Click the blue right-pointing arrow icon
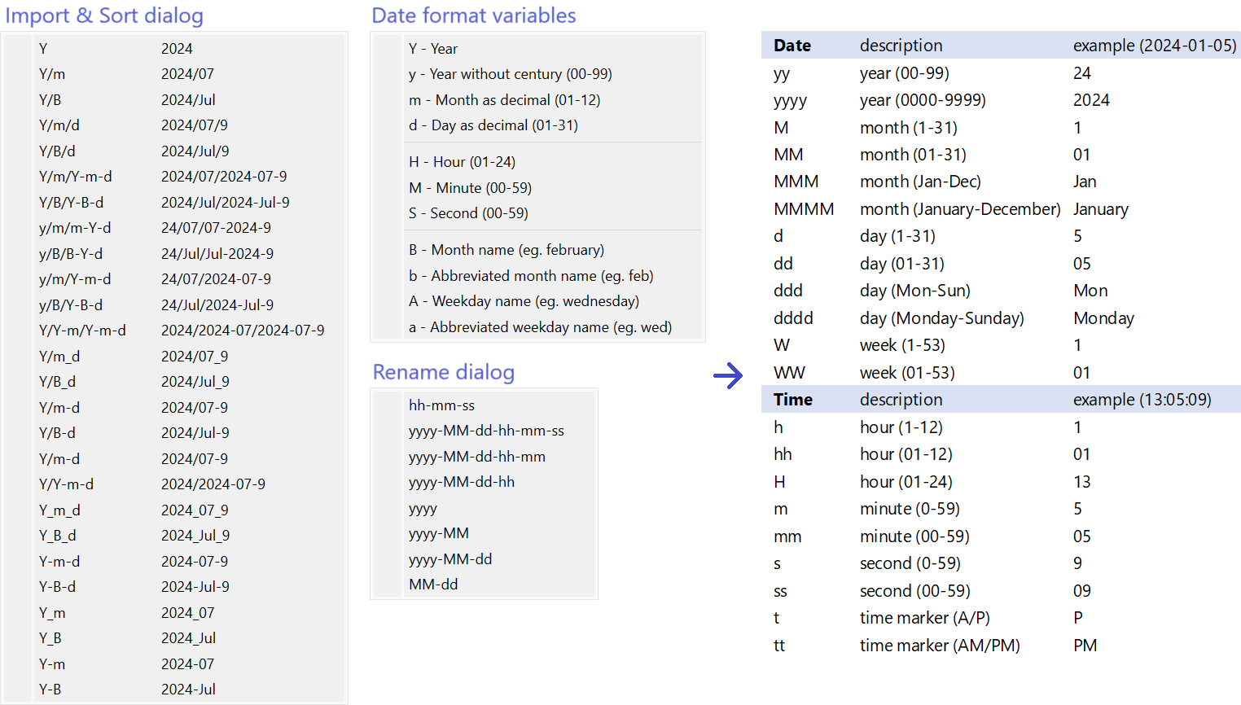 point(728,375)
